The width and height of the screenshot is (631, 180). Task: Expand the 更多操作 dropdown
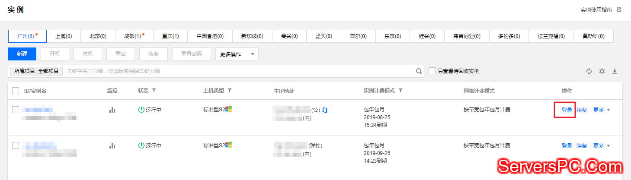pos(237,54)
